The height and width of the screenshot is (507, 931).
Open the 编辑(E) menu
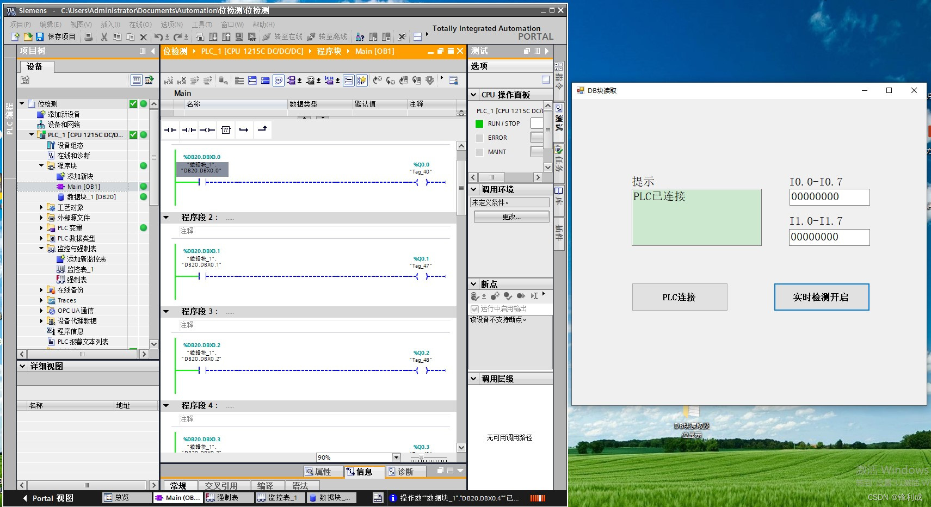50,24
